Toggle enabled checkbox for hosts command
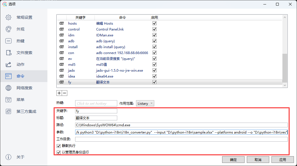This screenshot has width=297, height=166. 154,24
